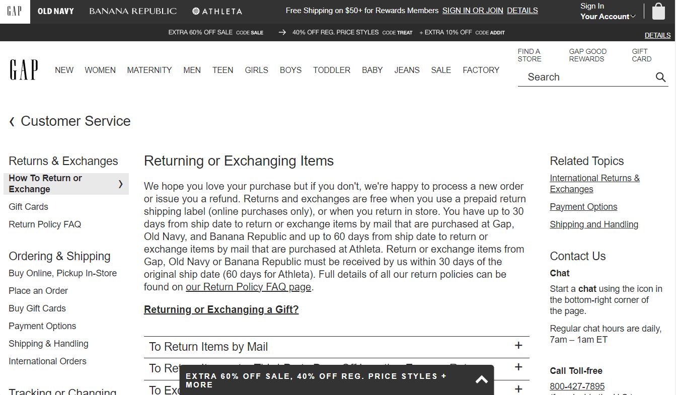Focus the Search input field
The image size is (676, 395).
point(586,77)
